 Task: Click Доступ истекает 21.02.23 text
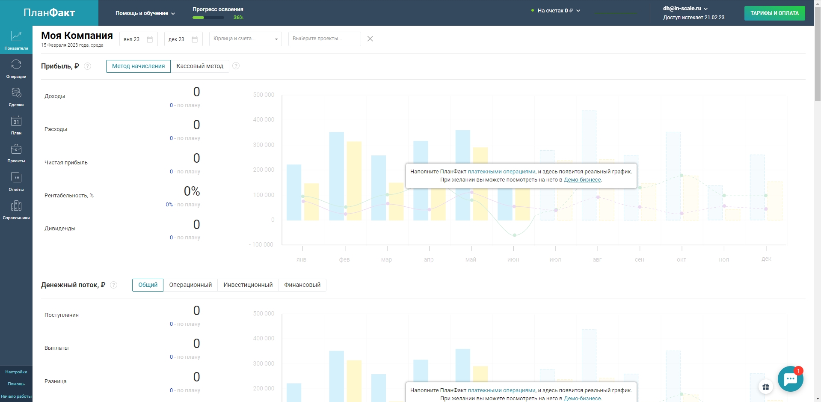[694, 18]
